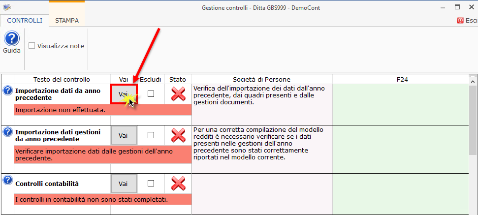Image resolution: width=478 pixels, height=215 pixels.
Task: Switch to the STAMPA tab
Action: [x=67, y=20]
